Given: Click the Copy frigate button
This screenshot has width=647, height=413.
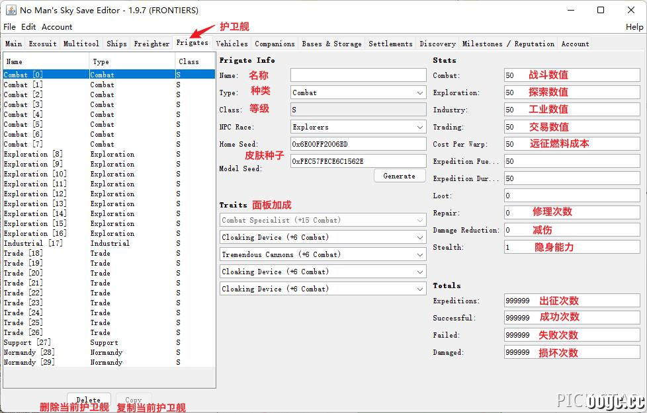Looking at the screenshot, I should [133, 399].
